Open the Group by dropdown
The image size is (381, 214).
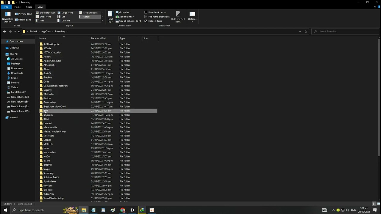pyautogui.click(x=123, y=12)
